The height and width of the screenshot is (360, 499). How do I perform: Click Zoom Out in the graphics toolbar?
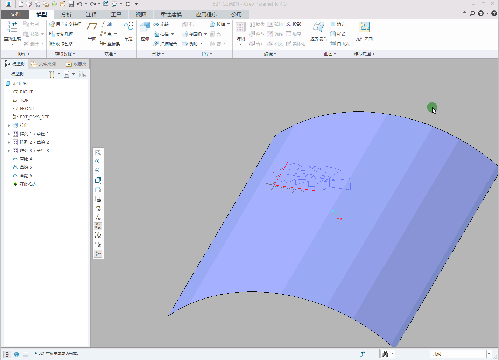pos(98,171)
